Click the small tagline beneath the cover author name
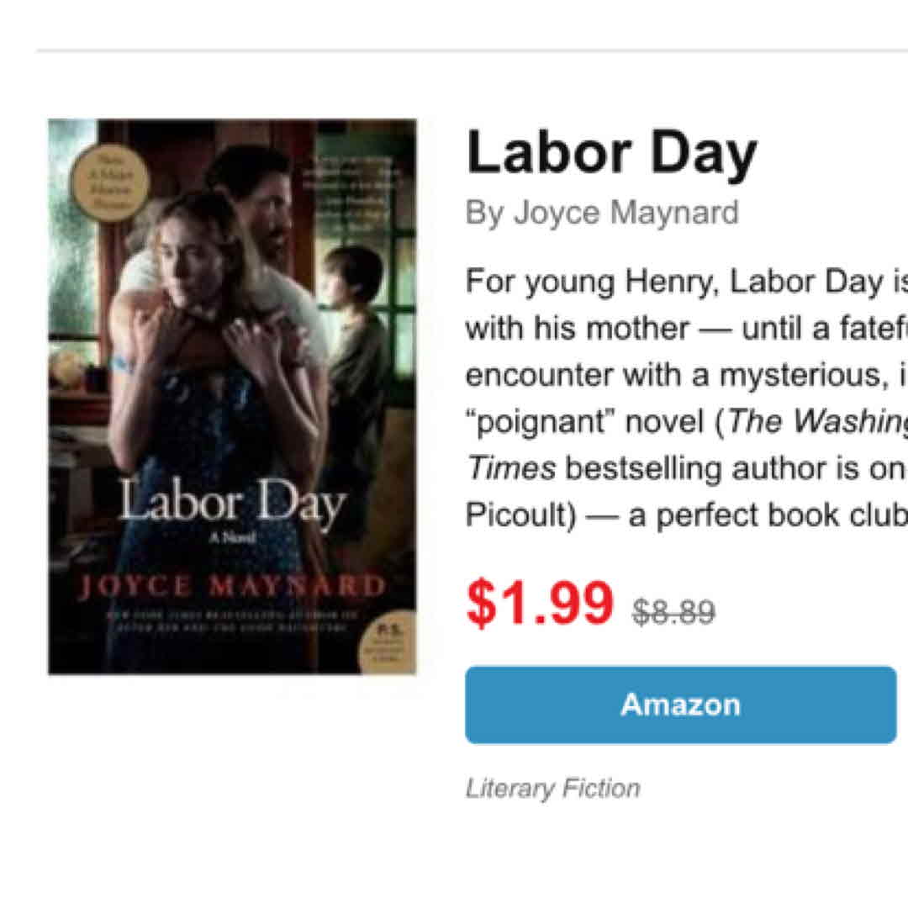The width and height of the screenshot is (908, 908). point(232,619)
